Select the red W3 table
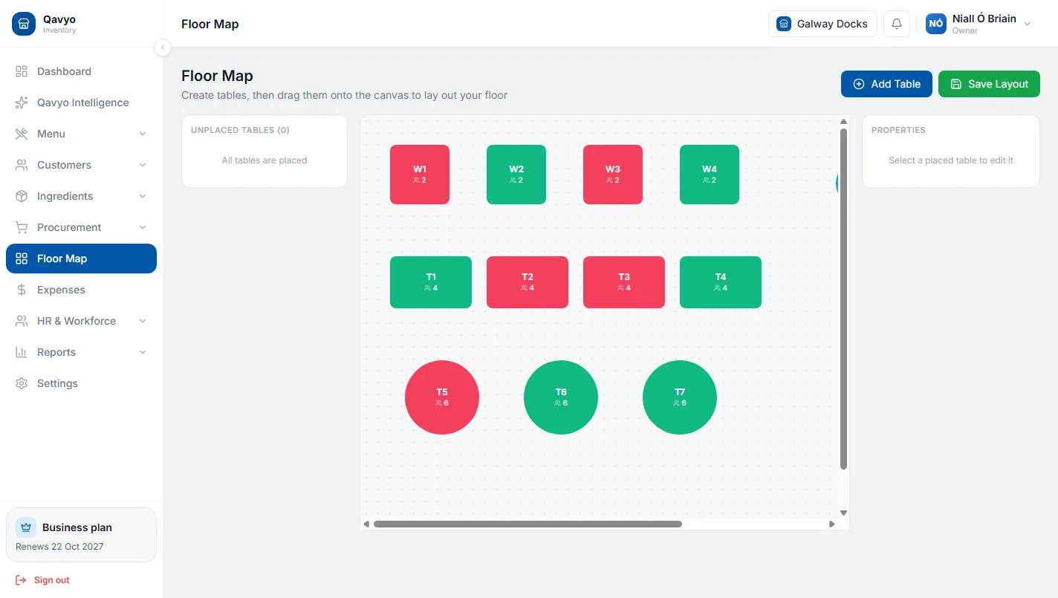The image size is (1058, 598). [613, 175]
